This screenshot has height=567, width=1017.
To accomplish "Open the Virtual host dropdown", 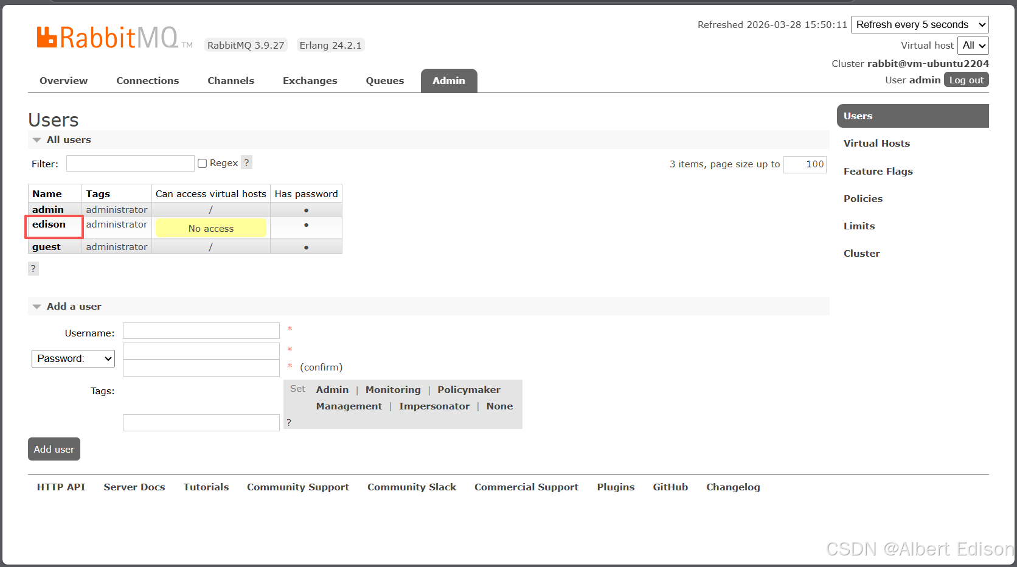I will [973, 45].
